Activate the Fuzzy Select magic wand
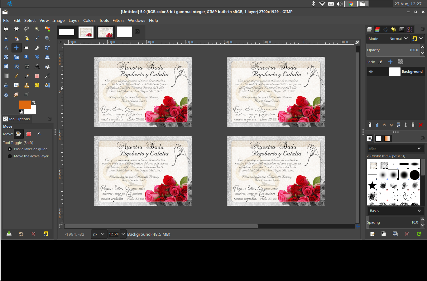The width and height of the screenshot is (427, 281). (x=37, y=29)
